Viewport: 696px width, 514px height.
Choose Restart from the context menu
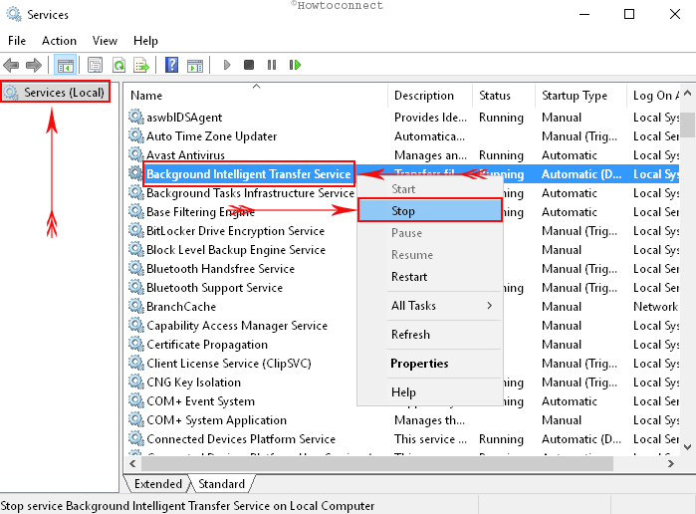click(430, 277)
